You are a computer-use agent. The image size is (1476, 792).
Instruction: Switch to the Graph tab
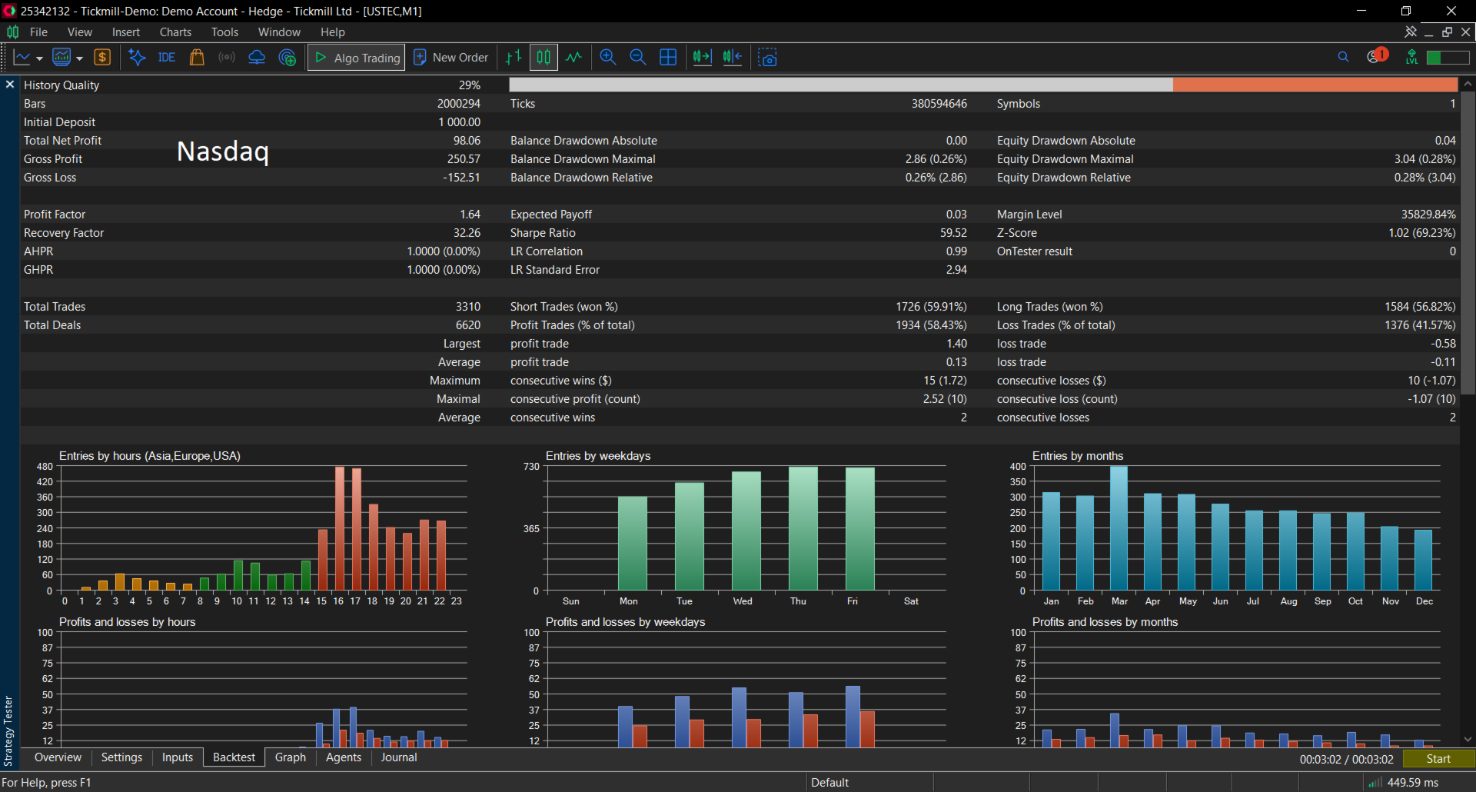291,757
